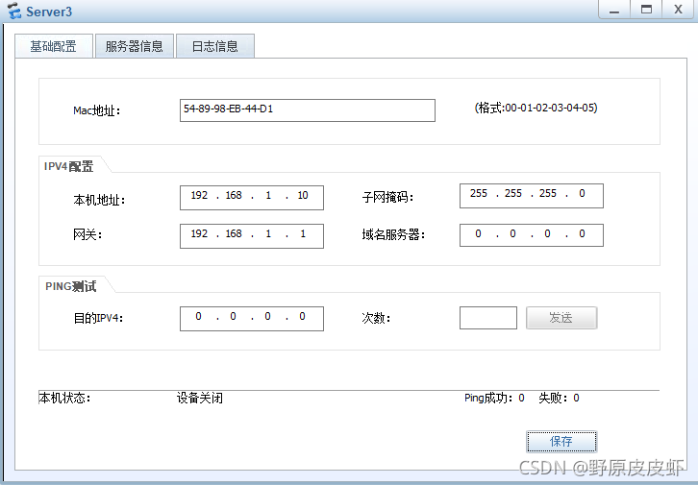This screenshot has width=698, height=485.
Task: Open the 日志信息 tab
Action: coord(215,46)
